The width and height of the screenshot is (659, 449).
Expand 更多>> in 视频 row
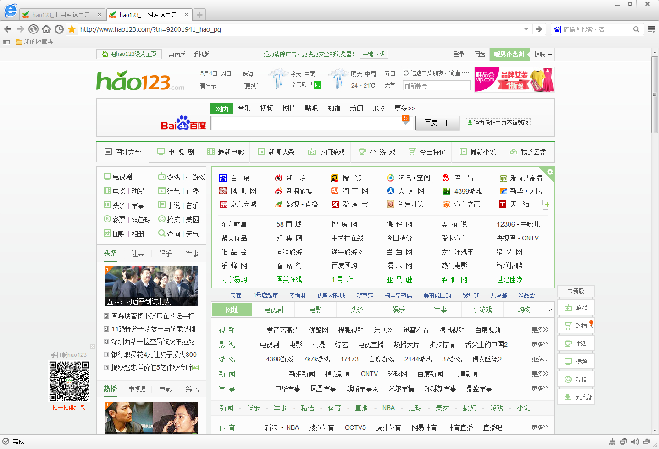[540, 330]
